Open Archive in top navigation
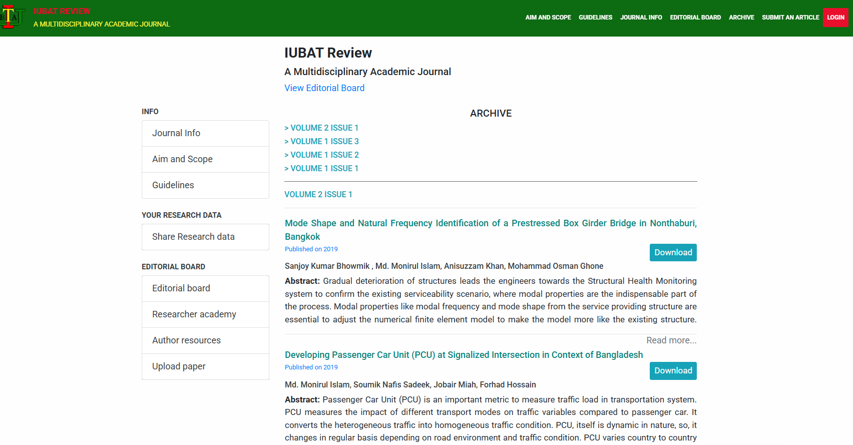 741,18
